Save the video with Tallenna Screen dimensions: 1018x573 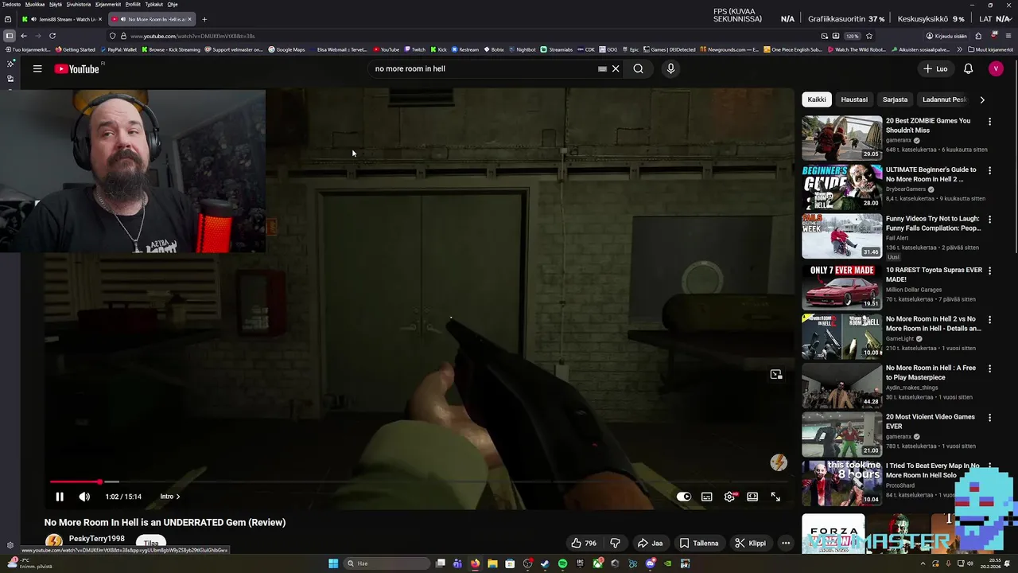click(x=698, y=544)
